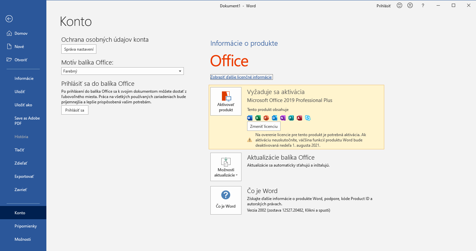Send a frown feedback via sad face icon
The width and height of the screenshot is (476, 251).
[x=410, y=6]
